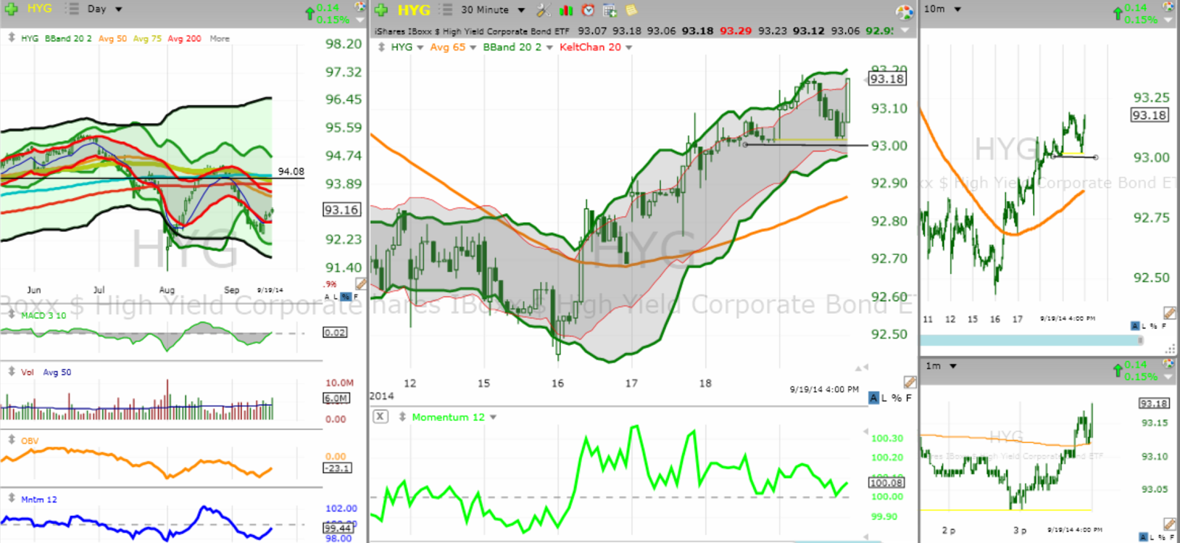
Task: Click the drawing tools pencil in the 10m chart
Action: click(x=1170, y=313)
